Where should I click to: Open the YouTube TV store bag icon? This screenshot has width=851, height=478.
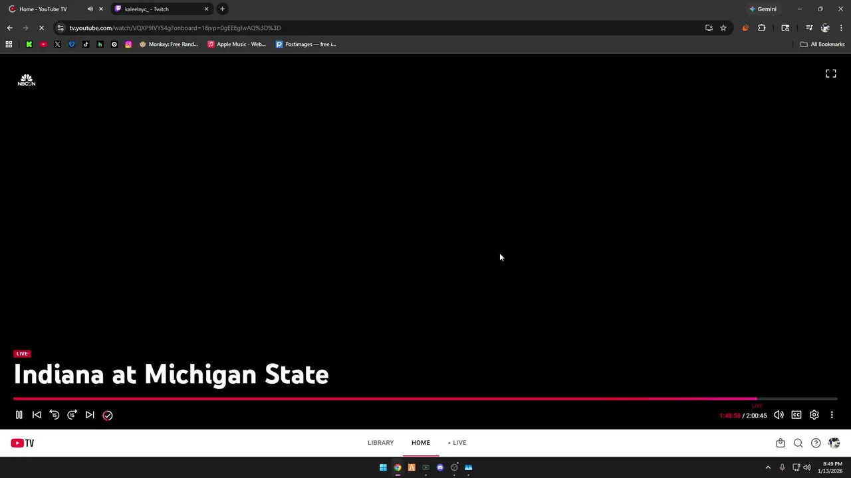[x=781, y=443]
